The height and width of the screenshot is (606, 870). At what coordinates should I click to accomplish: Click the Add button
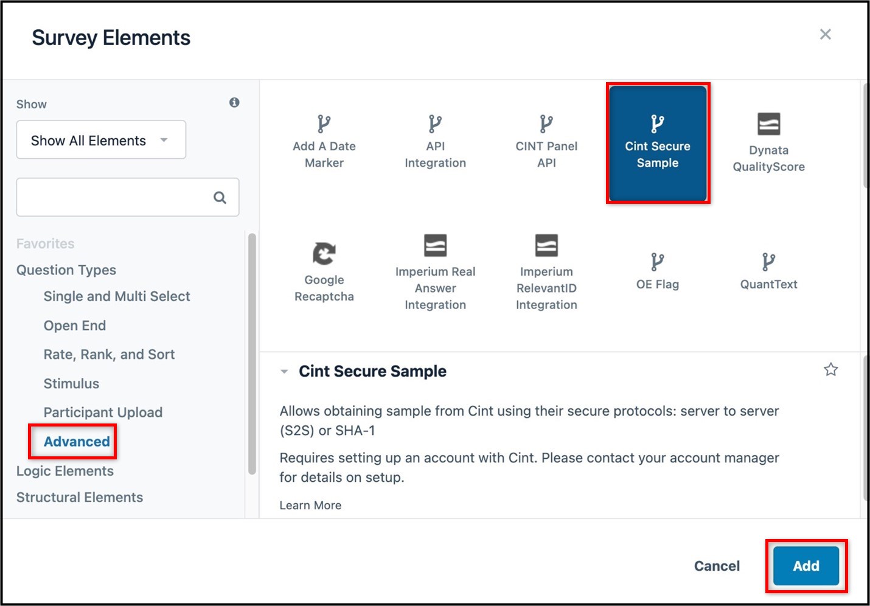coord(806,565)
